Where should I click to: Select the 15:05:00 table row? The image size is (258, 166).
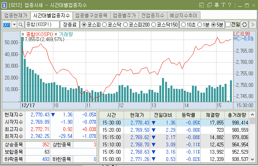pyautogui.click(x=174, y=152)
